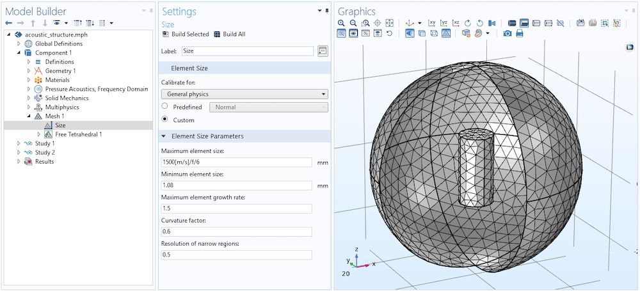
Task: Toggle the Transparency button
Action: coord(422,33)
